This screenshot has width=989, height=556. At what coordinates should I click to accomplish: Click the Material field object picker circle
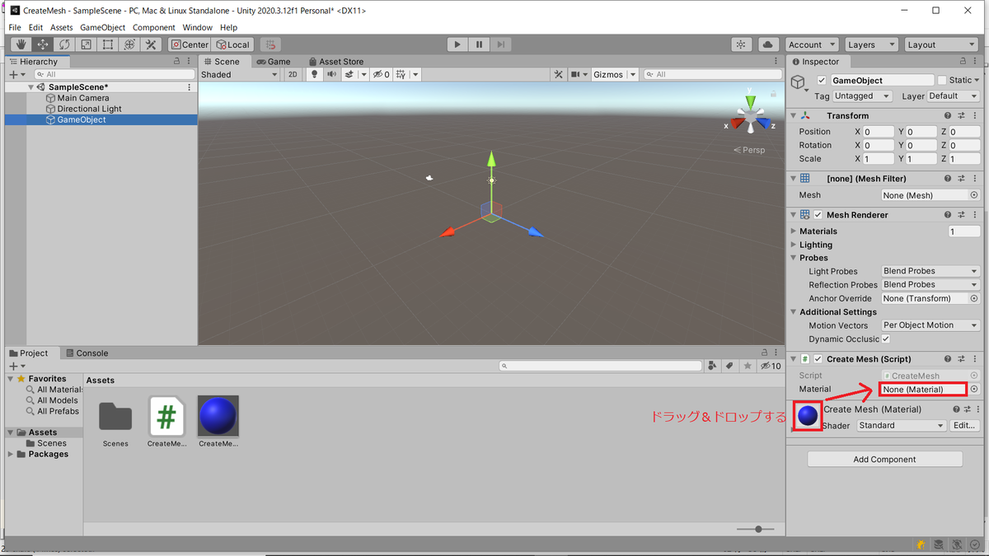(973, 389)
